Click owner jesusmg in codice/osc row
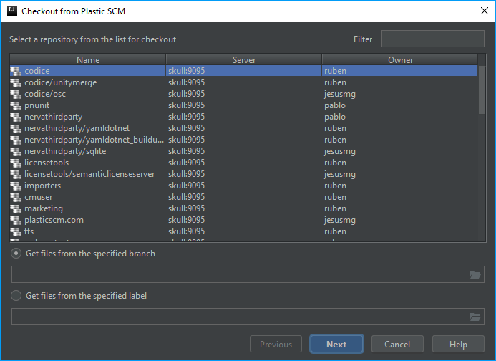This screenshot has height=361, width=496. pyautogui.click(x=340, y=95)
